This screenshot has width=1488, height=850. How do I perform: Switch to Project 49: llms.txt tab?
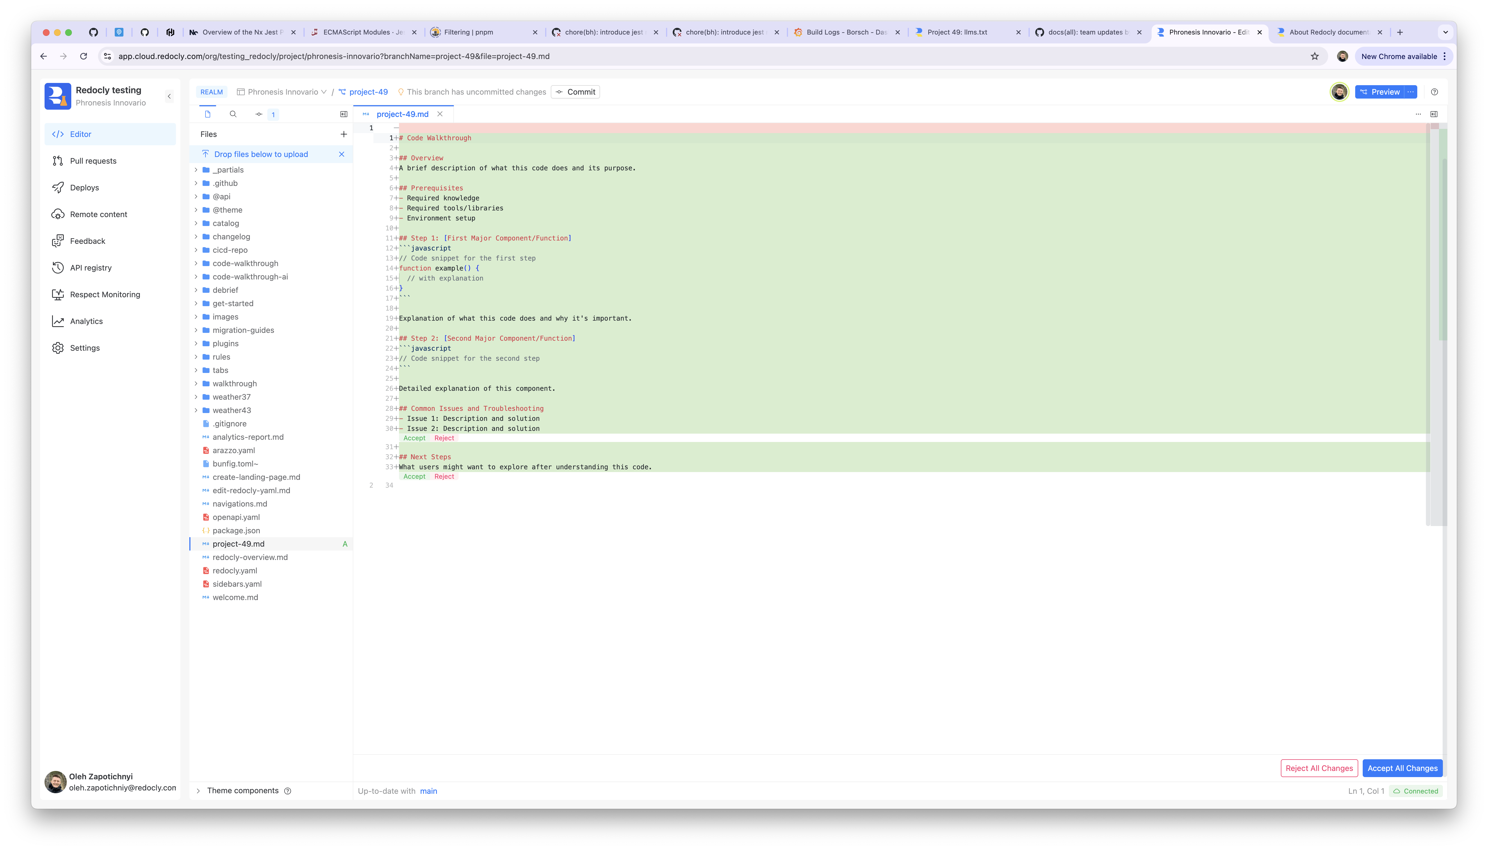968,33
